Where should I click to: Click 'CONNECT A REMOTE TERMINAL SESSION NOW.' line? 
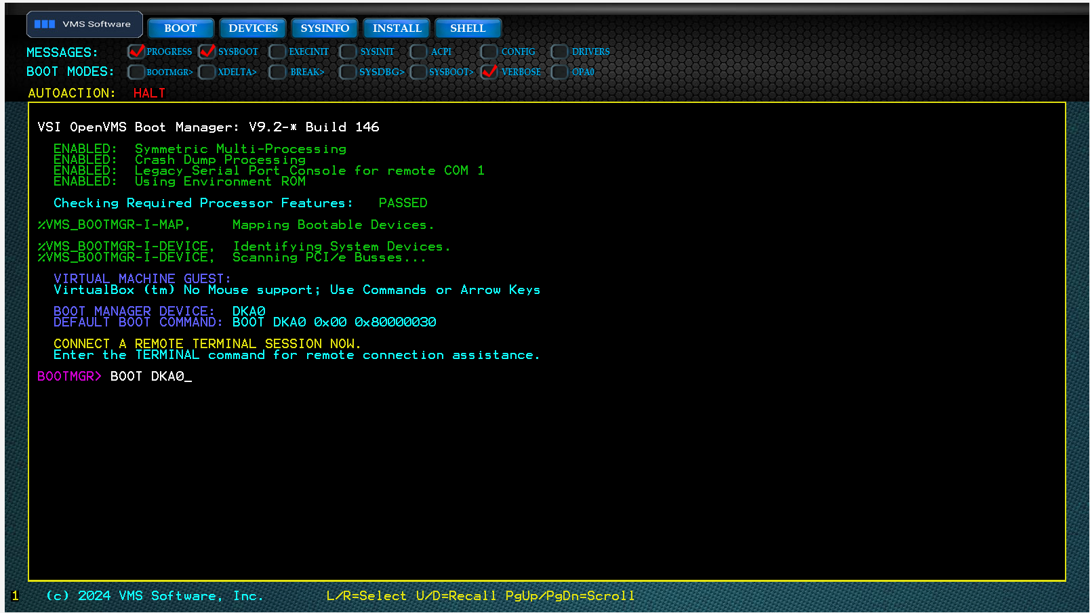click(207, 344)
